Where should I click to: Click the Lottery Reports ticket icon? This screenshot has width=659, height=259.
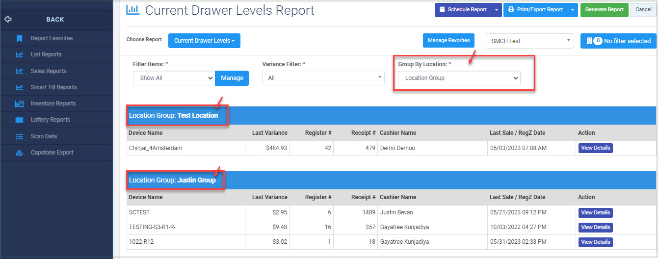pos(19,120)
